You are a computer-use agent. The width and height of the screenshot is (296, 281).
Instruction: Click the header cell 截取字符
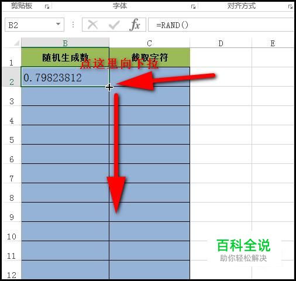click(x=149, y=57)
